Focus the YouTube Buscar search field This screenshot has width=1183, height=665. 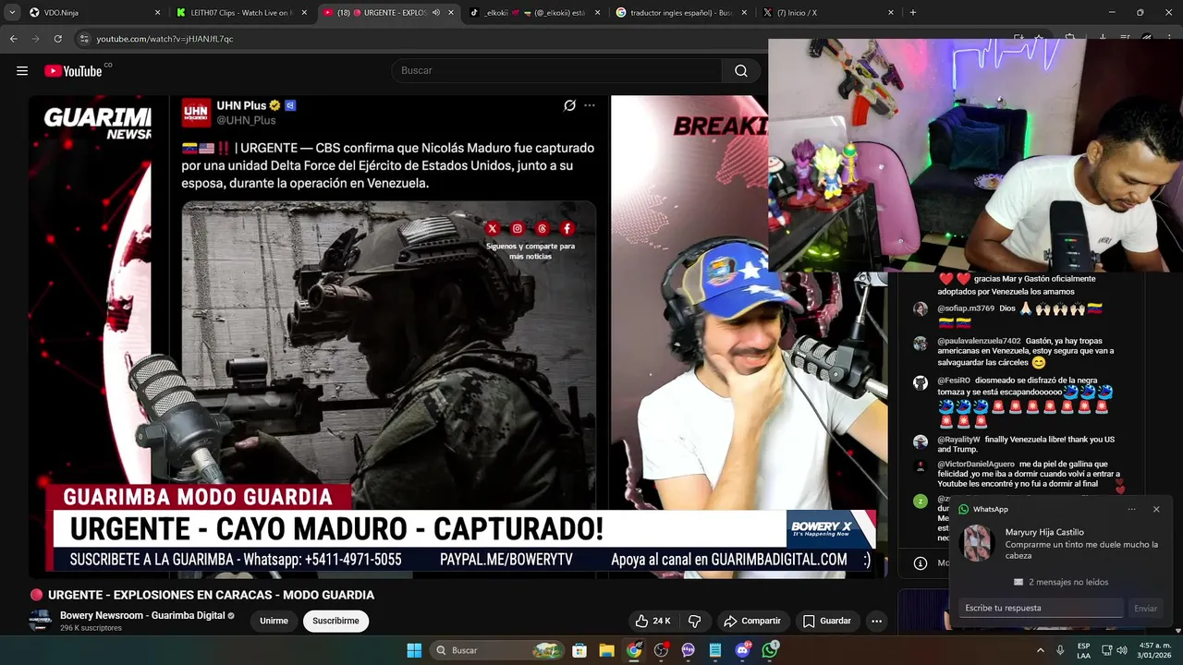557,71
